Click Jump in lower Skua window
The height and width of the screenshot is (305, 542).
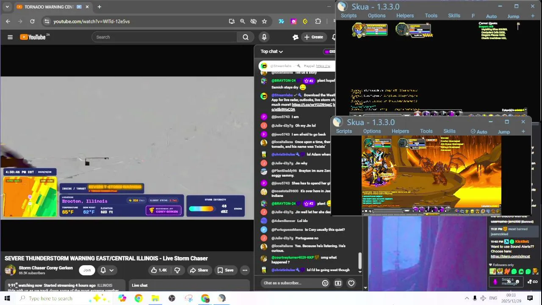[504, 132]
